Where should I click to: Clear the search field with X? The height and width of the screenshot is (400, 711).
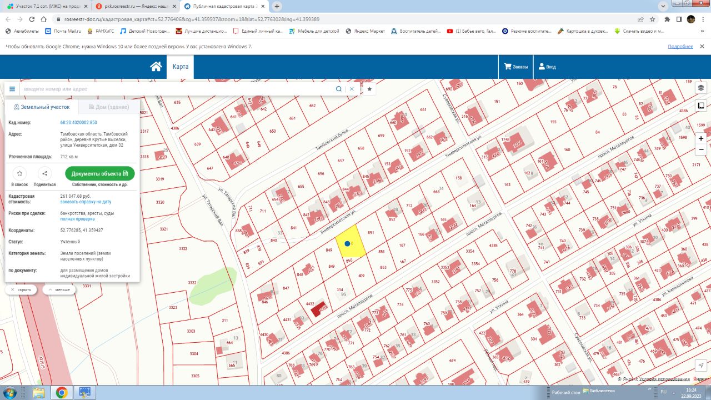pos(352,89)
